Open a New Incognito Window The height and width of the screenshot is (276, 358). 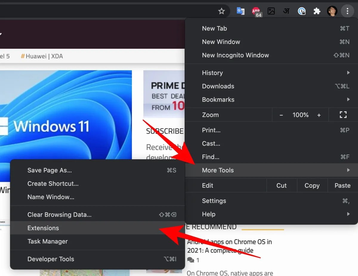pos(235,55)
